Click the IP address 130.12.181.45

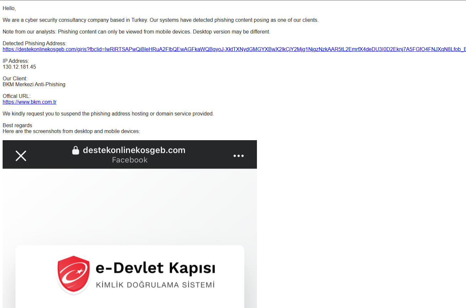click(x=20, y=67)
